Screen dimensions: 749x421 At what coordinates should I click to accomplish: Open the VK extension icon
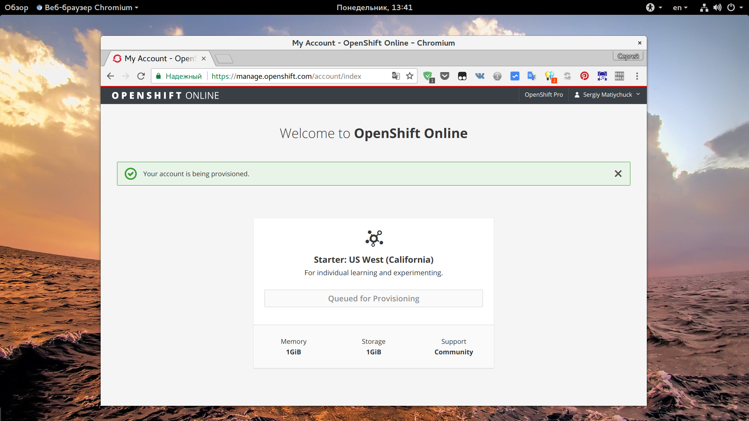[x=480, y=76]
